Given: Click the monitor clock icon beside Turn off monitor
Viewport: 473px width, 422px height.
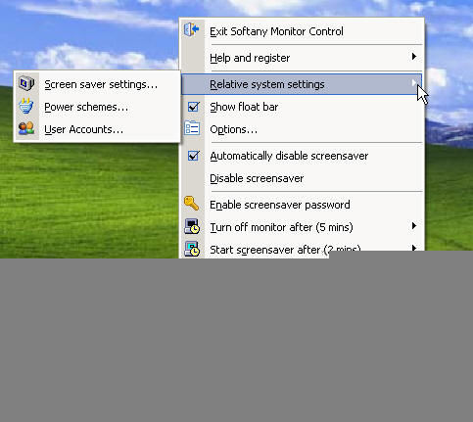Looking at the screenshot, I should [x=192, y=226].
